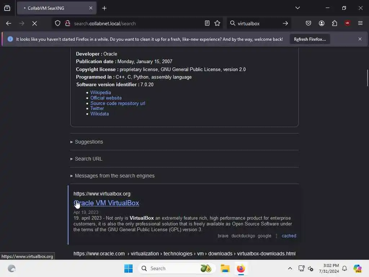
Task: Close the CollabVM SearXNG tab
Action: pyautogui.click(x=91, y=8)
